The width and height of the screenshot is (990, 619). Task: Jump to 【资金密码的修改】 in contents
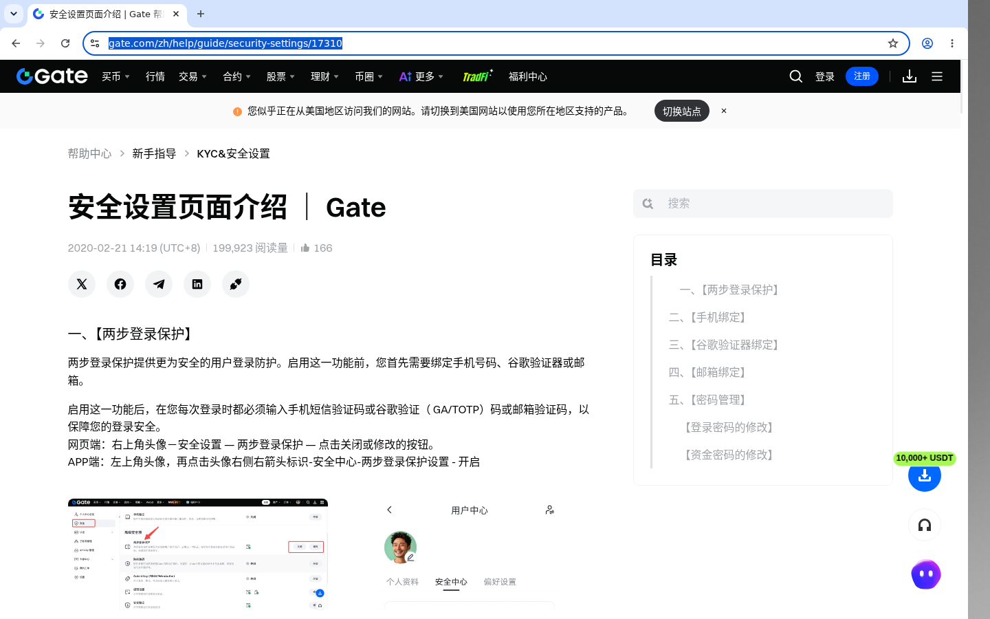[x=729, y=455]
